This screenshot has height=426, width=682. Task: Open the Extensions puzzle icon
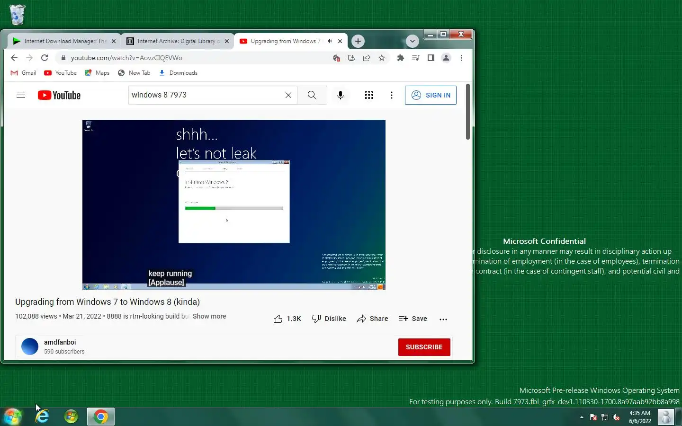[x=401, y=58]
